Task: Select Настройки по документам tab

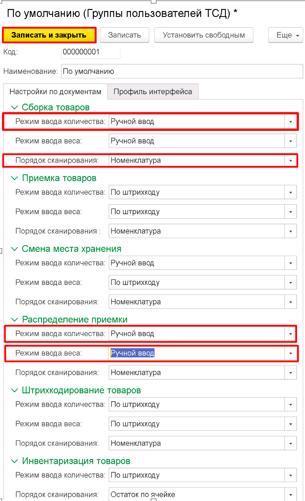Action: [55, 92]
